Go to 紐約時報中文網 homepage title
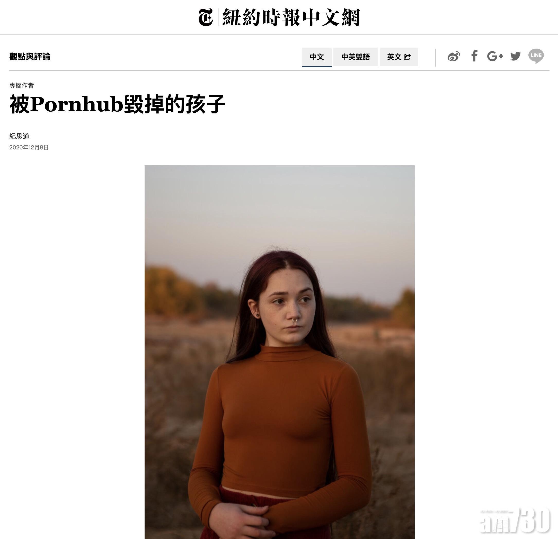This screenshot has height=539, width=558. 291,17
